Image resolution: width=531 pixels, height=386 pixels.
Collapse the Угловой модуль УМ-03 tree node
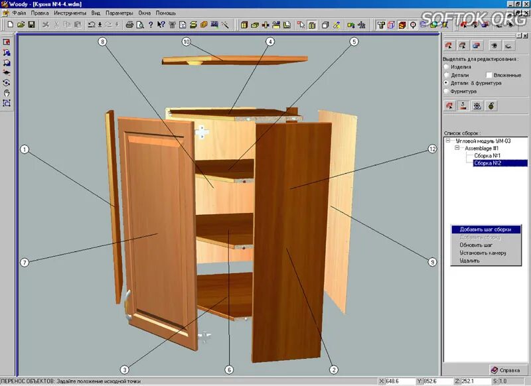(x=448, y=141)
